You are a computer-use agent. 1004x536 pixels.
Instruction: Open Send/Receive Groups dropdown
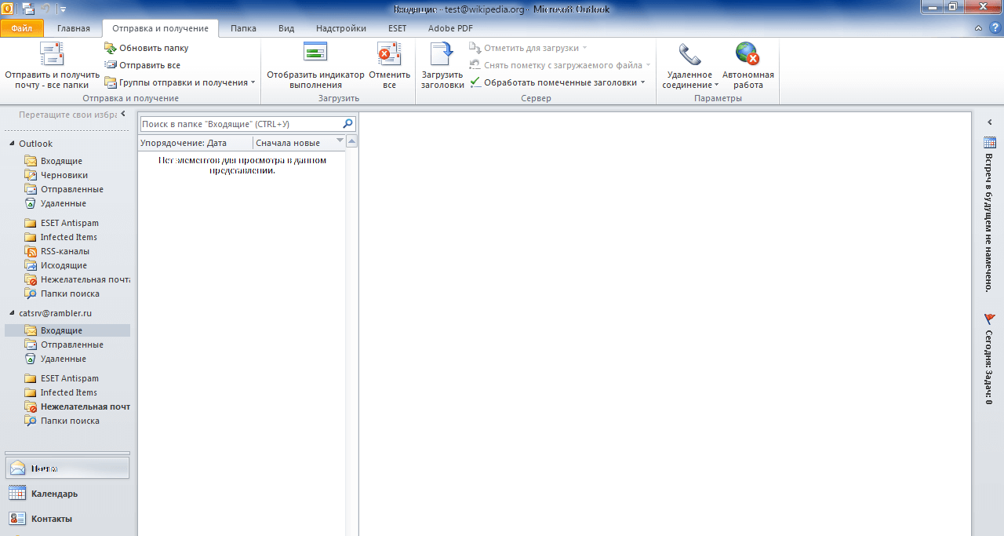point(253,82)
